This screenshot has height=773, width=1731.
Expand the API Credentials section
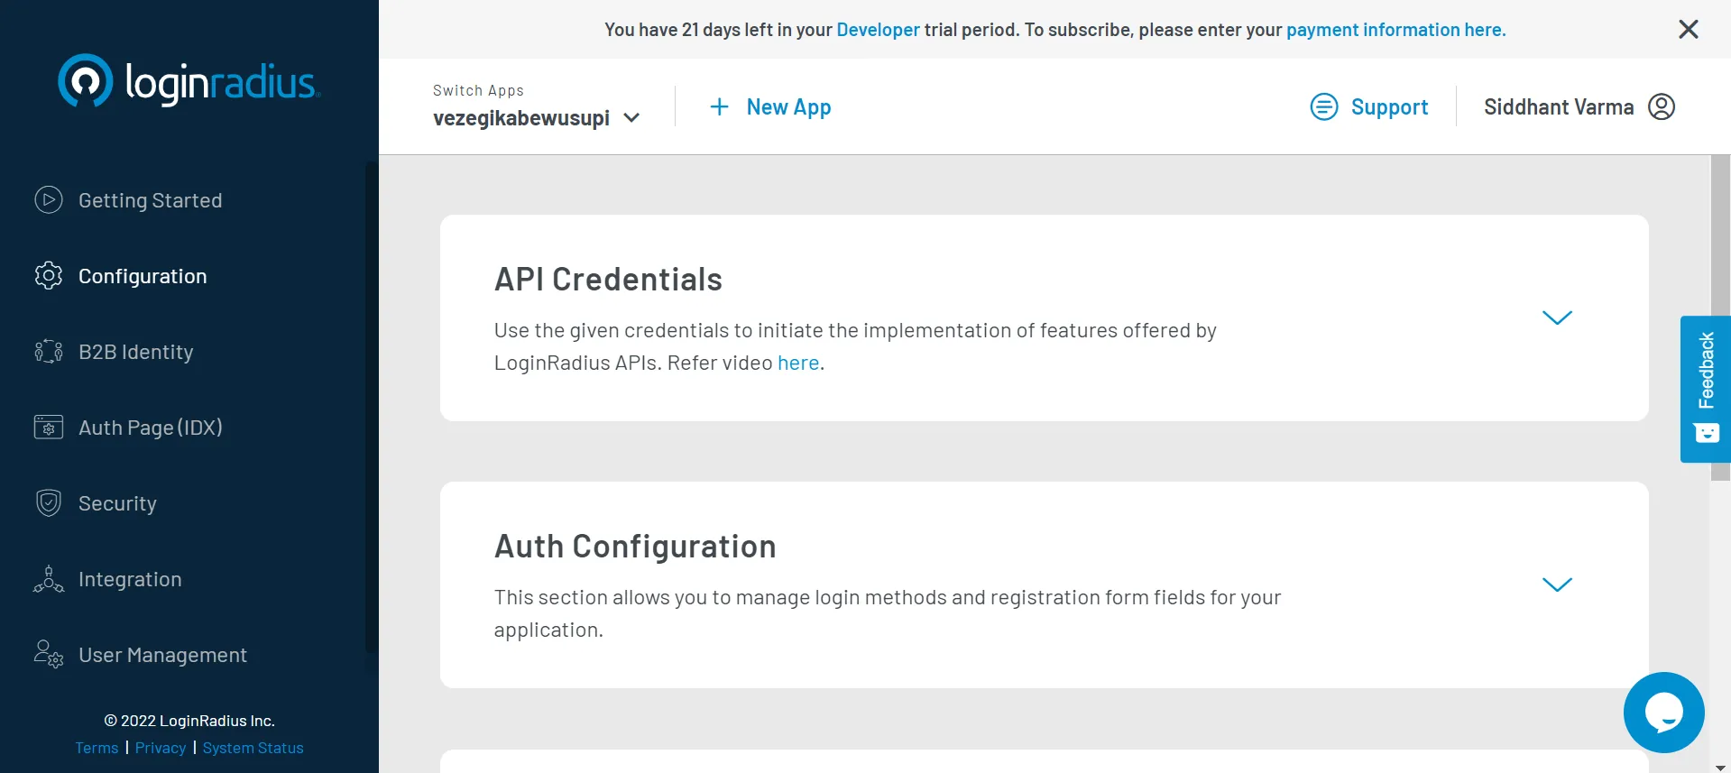[1557, 317]
